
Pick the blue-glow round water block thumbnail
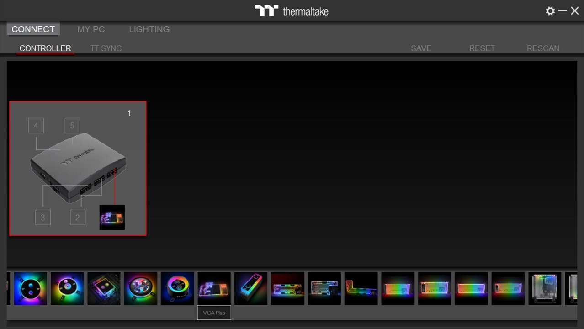point(31,288)
